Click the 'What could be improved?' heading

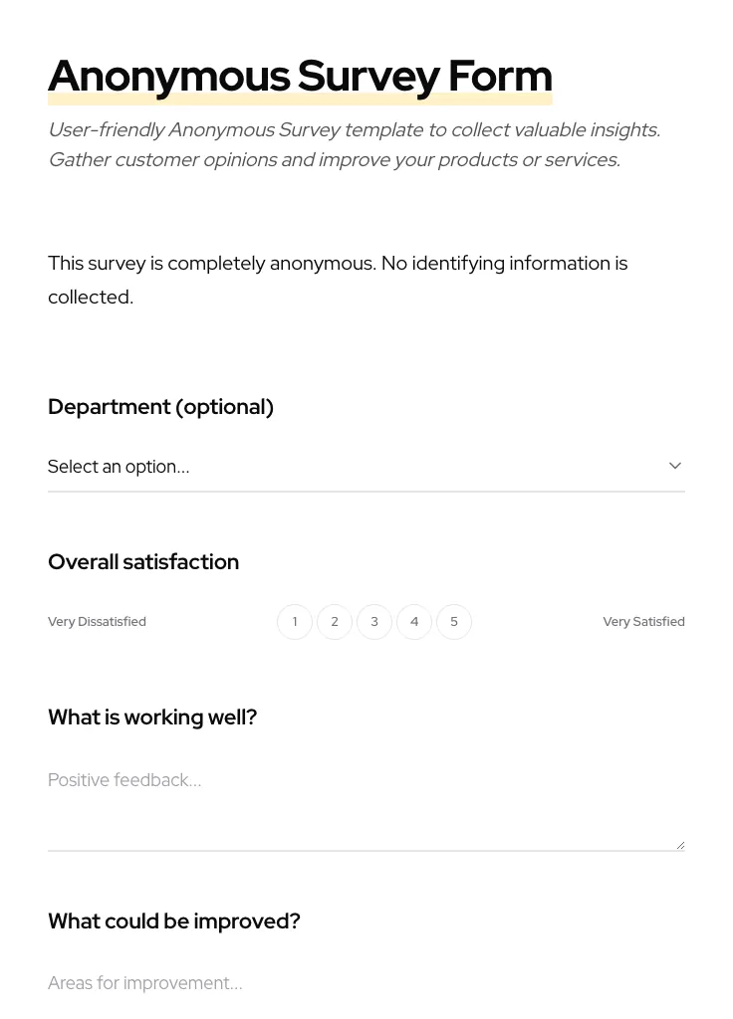click(174, 920)
